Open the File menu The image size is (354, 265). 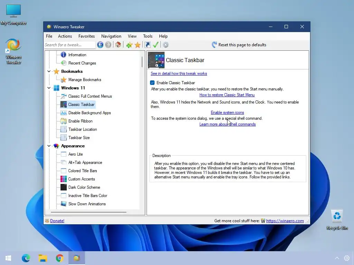click(x=49, y=36)
